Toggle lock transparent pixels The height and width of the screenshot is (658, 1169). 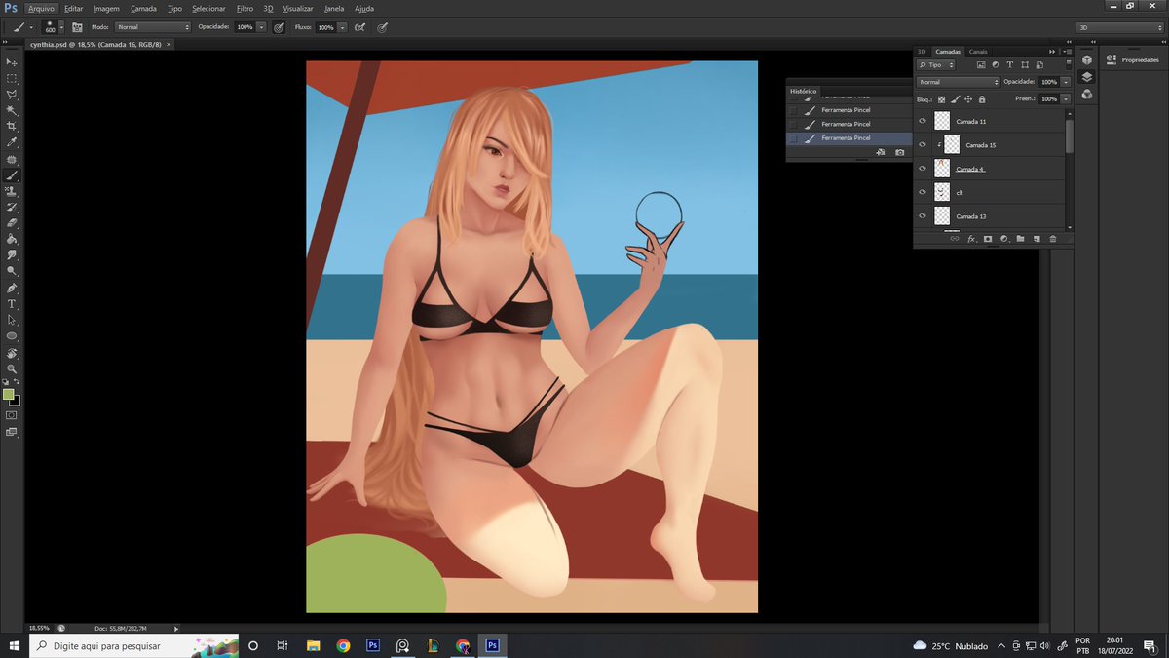click(x=941, y=99)
